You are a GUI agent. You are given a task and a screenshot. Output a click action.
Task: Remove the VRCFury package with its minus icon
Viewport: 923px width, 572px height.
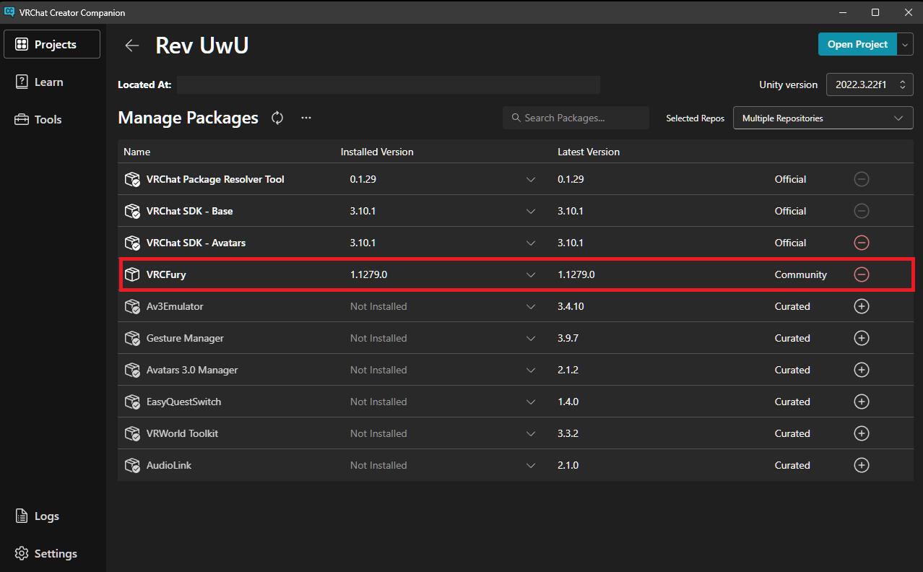click(861, 274)
